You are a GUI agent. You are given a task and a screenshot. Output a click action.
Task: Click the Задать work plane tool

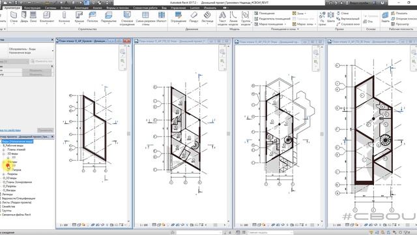(385, 17)
